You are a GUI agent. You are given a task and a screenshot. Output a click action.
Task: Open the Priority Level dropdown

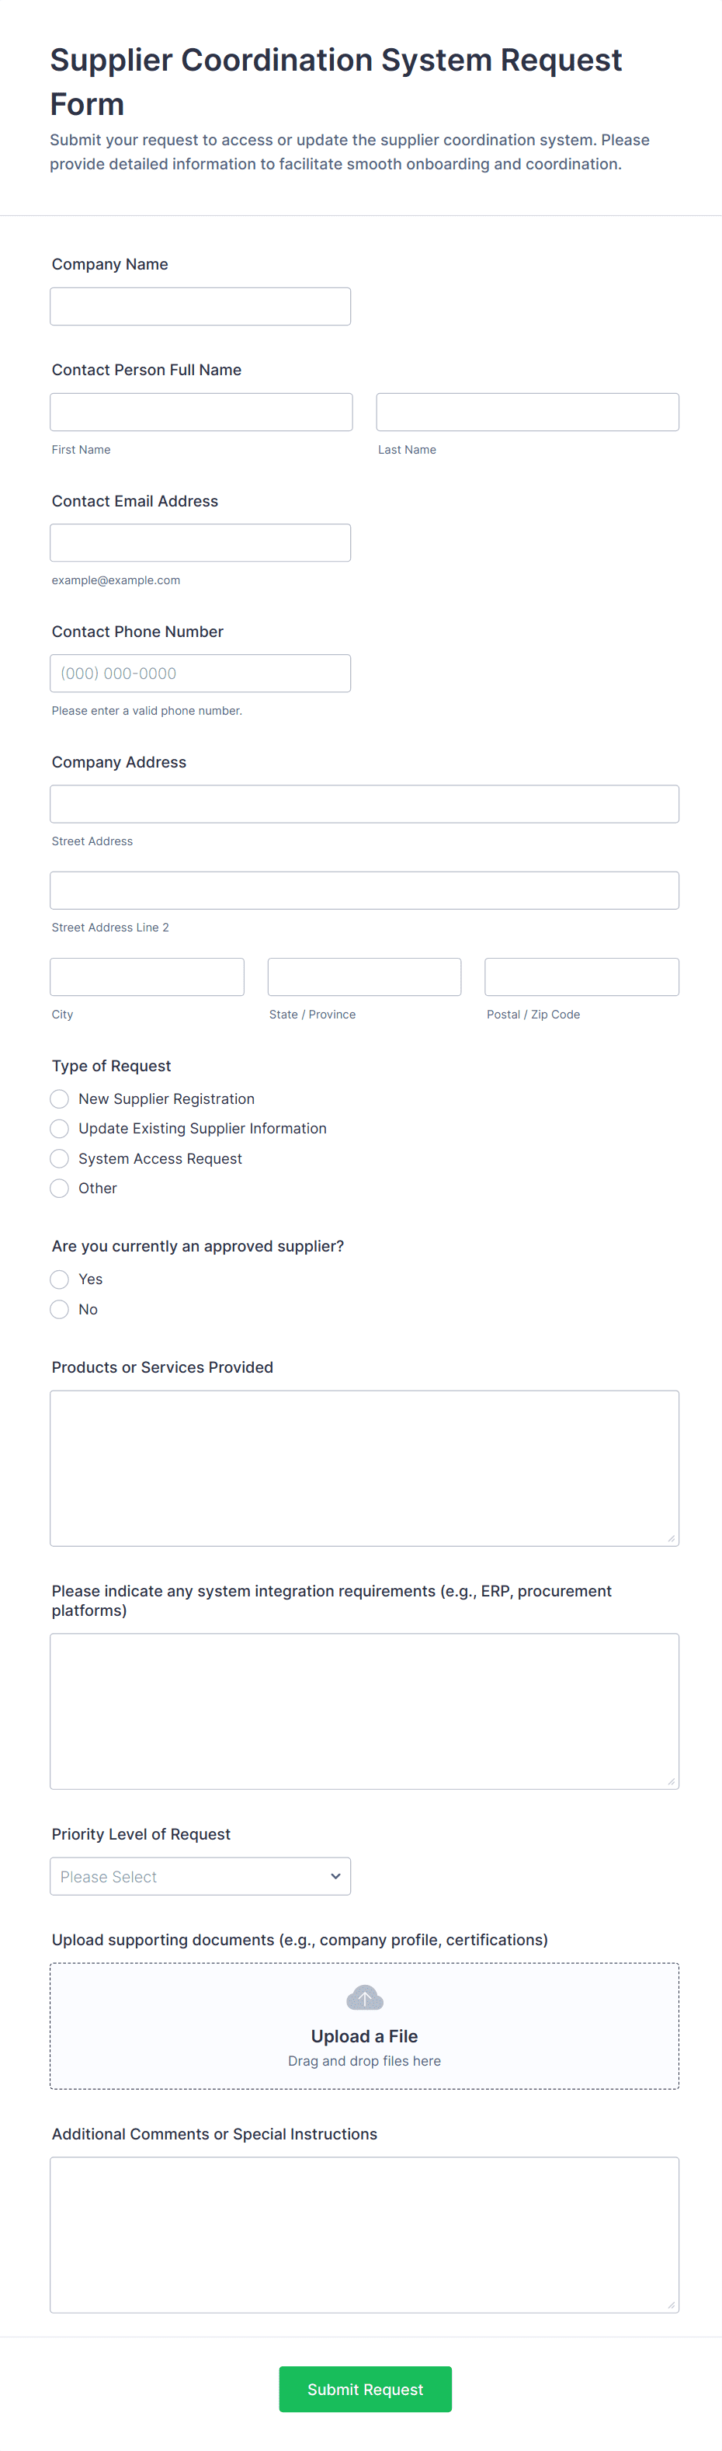coord(200,1876)
